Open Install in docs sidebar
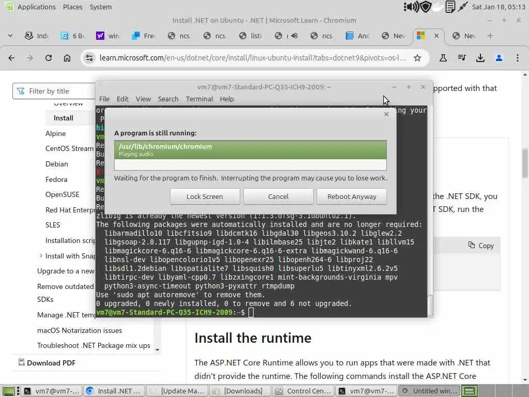 pyautogui.click(x=64, y=118)
